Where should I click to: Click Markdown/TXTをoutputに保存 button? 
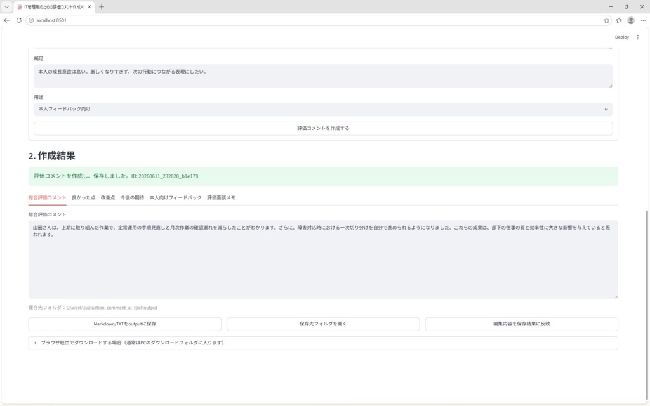tap(125, 324)
